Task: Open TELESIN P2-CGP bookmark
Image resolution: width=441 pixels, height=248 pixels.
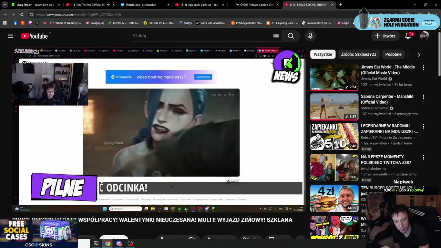Action: (159, 23)
